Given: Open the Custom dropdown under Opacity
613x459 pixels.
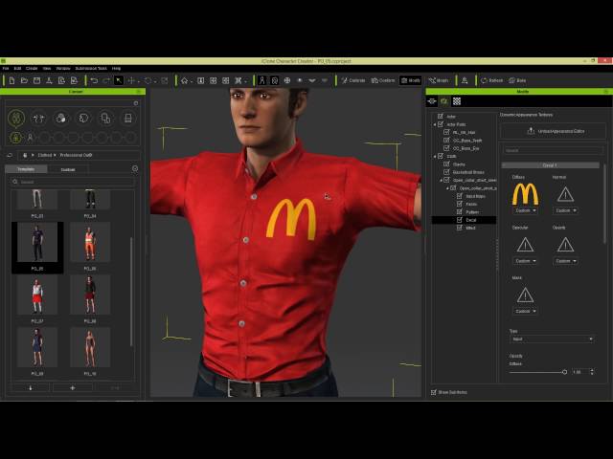Looking at the screenshot, I should click(x=566, y=261).
